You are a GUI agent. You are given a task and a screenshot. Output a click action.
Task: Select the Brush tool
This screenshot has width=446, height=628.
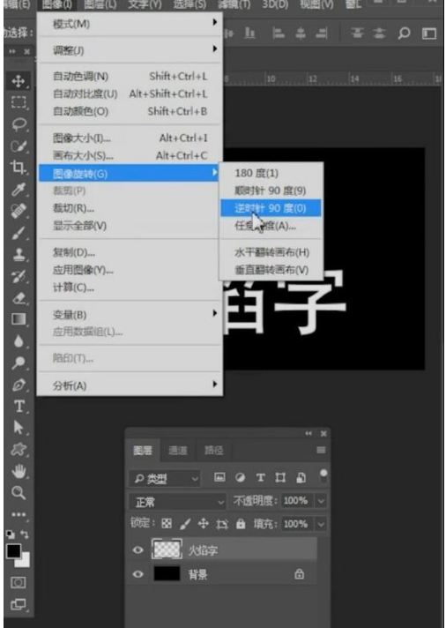[x=19, y=233]
